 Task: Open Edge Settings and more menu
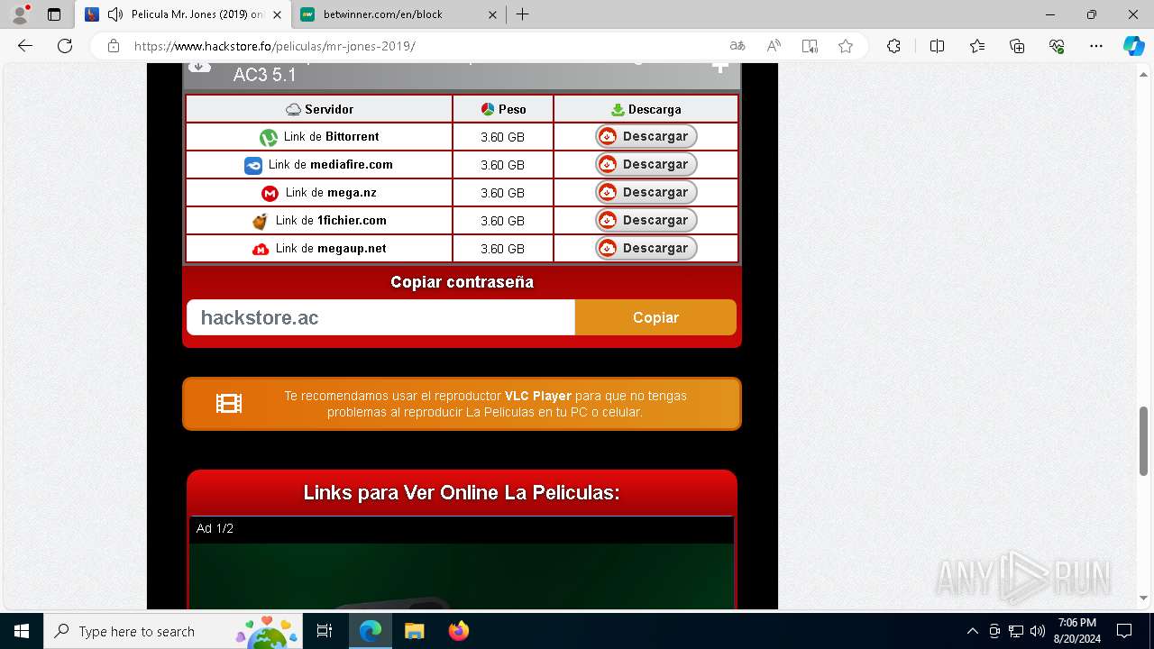tap(1096, 46)
